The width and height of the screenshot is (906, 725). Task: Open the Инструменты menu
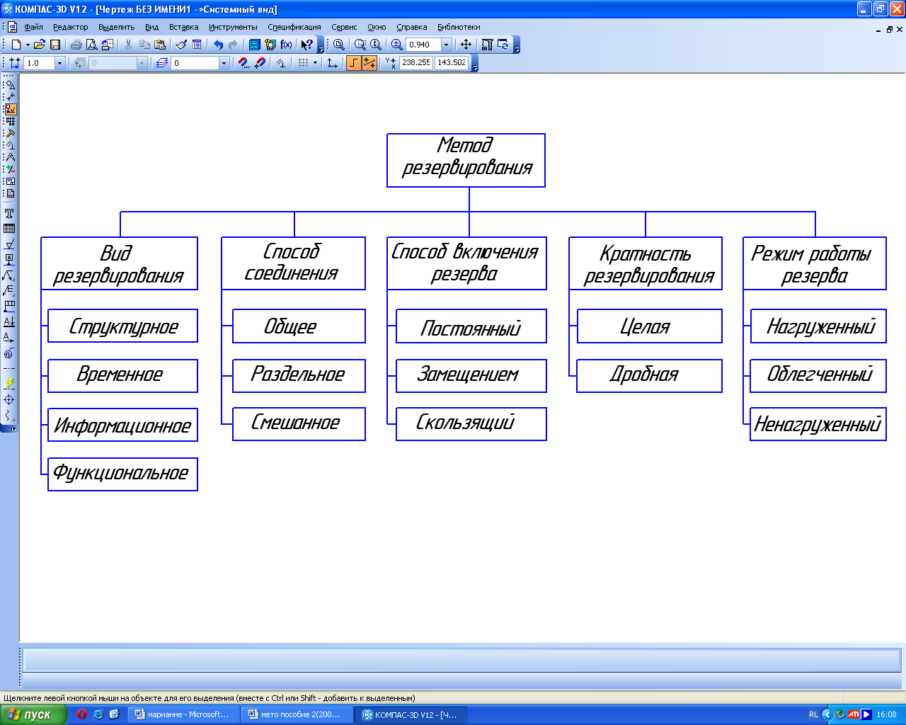point(233,27)
